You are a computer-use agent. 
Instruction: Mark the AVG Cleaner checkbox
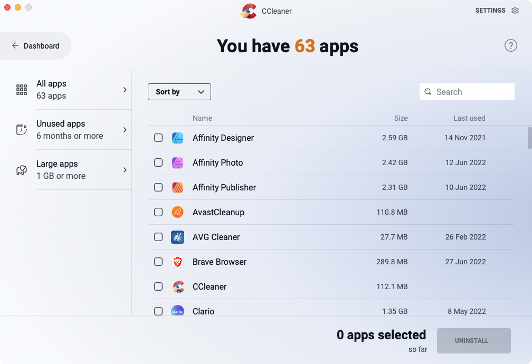click(158, 237)
